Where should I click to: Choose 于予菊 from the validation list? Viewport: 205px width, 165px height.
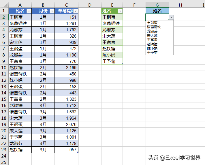(160, 53)
